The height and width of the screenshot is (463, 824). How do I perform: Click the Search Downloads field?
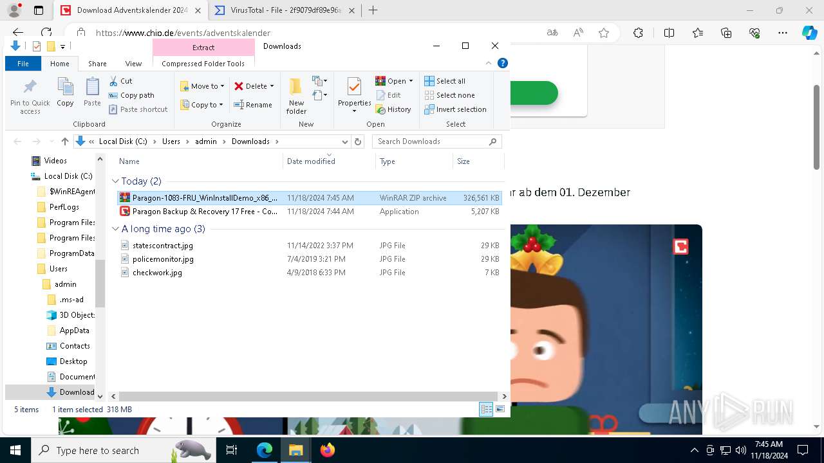tap(436, 141)
